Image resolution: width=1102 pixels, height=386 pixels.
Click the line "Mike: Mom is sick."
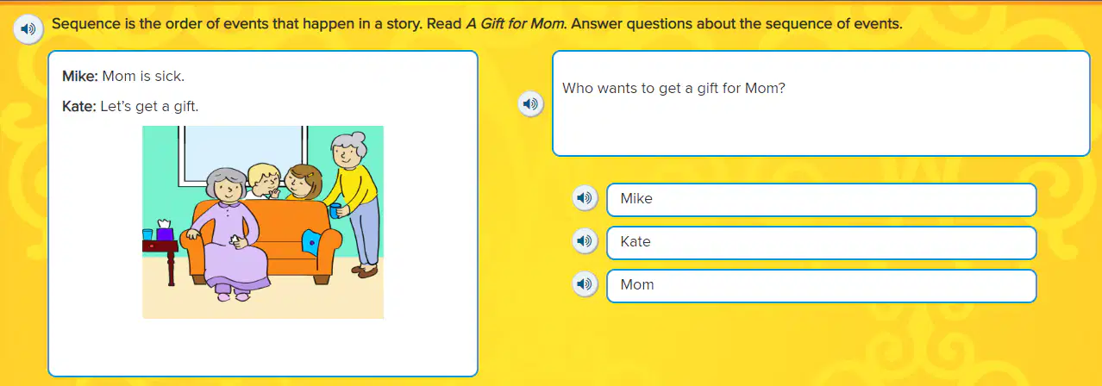[123, 76]
